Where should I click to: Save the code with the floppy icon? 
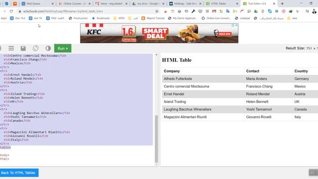point(23,48)
